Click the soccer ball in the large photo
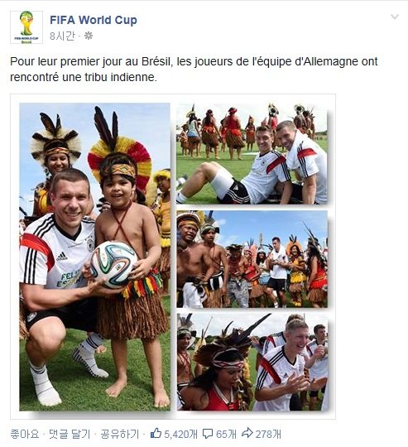 (x=113, y=265)
